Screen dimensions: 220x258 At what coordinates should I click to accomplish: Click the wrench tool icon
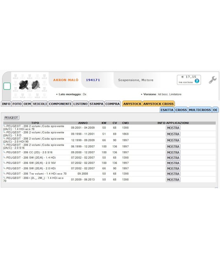pos(213,80)
